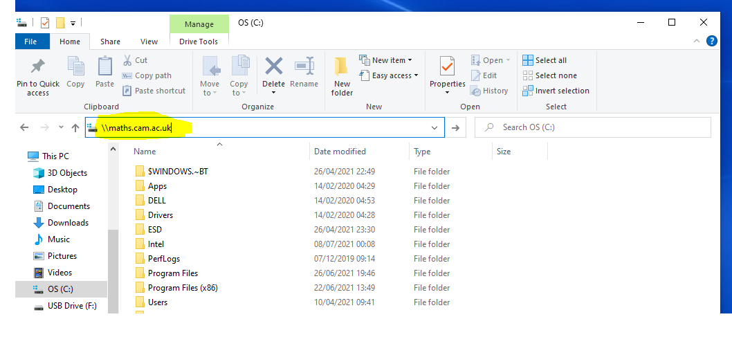The image size is (732, 346).
Task: Click the Paste icon in Clipboard group
Action: [x=104, y=67]
